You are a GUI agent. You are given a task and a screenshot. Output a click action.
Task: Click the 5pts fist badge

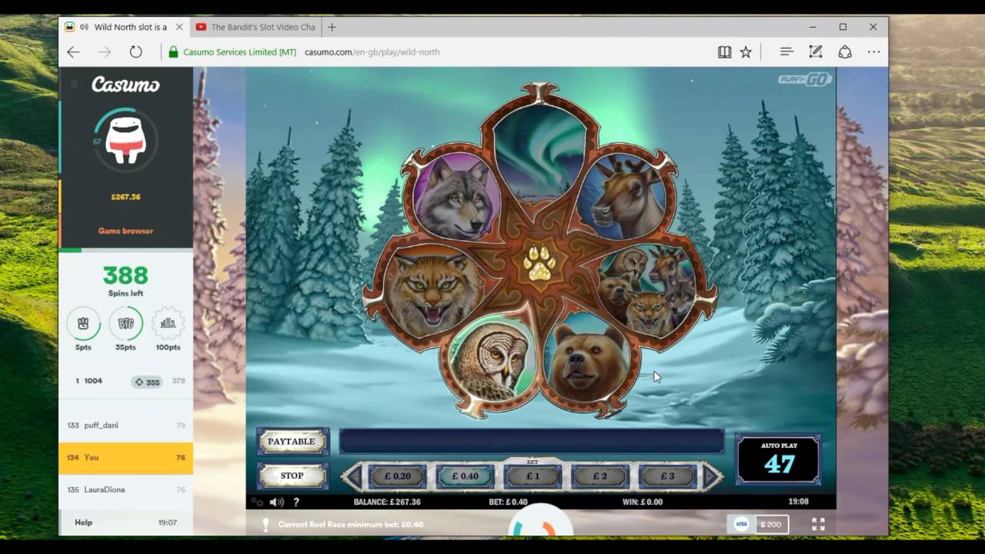(83, 324)
